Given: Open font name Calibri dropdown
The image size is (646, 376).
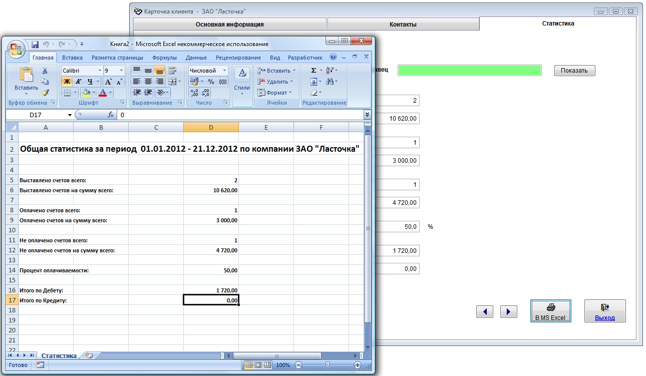Looking at the screenshot, I should pos(100,71).
